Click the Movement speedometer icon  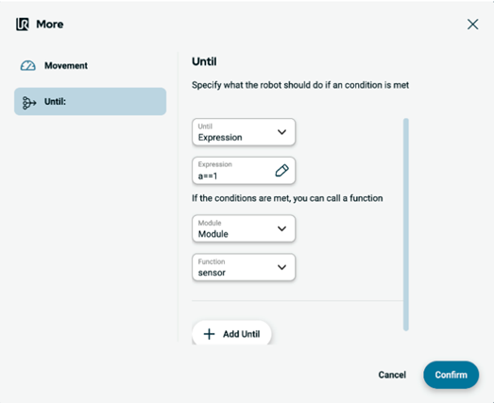click(x=28, y=65)
